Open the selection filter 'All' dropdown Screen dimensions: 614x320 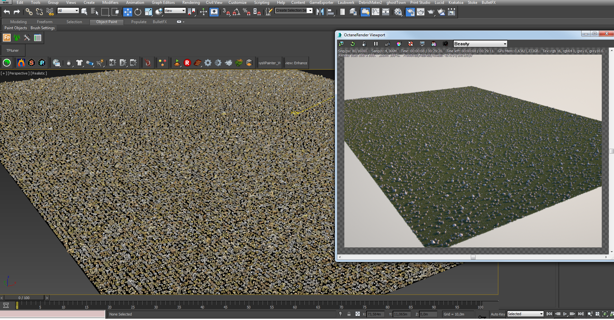pos(68,11)
